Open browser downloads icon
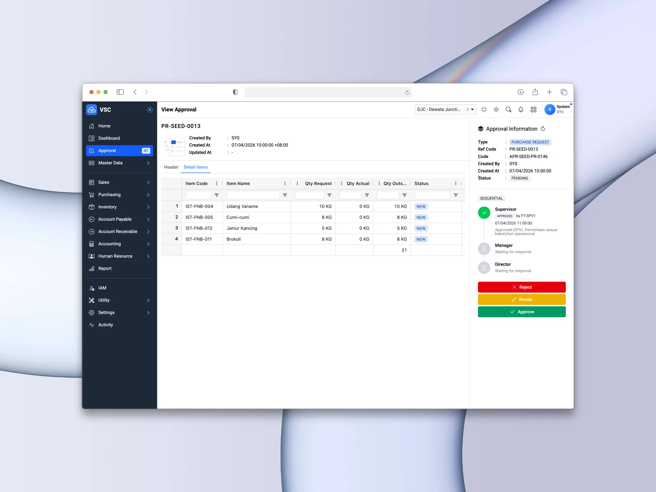 click(521, 92)
